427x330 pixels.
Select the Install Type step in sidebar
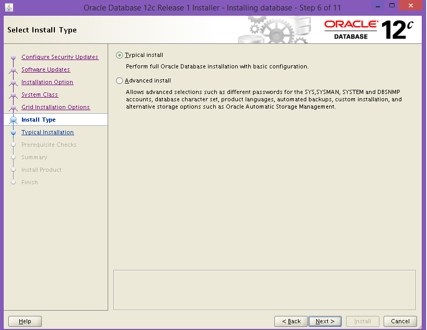38,120
